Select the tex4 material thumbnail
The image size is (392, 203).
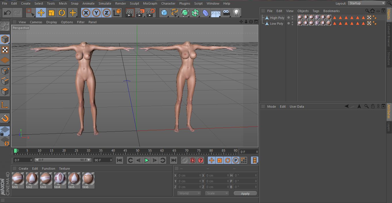click(60, 179)
